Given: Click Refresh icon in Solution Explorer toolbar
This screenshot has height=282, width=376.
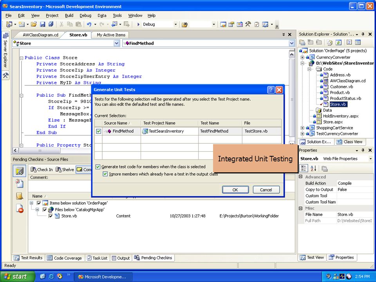Looking at the screenshot, I should [338, 42].
